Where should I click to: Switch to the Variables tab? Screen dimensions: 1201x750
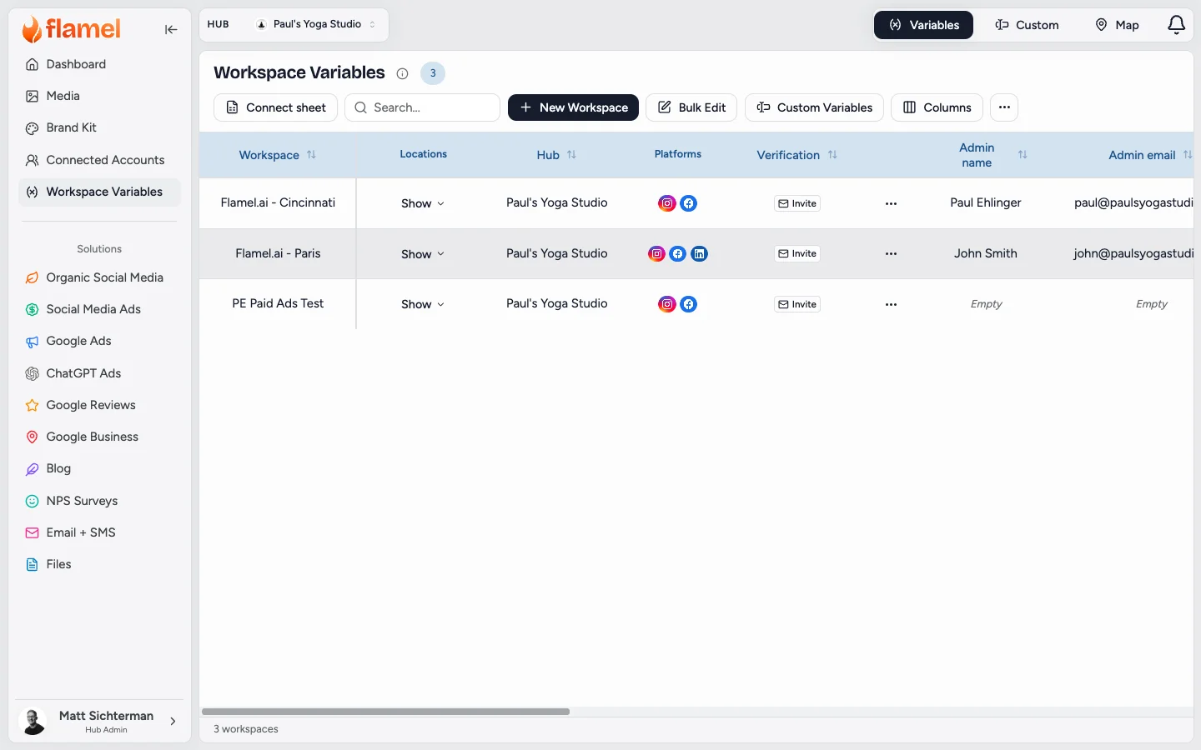[923, 25]
